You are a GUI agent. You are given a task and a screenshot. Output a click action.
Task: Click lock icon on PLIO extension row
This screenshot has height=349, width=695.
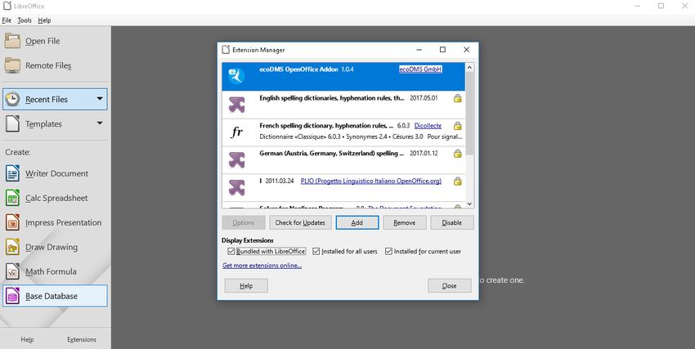coord(457,181)
